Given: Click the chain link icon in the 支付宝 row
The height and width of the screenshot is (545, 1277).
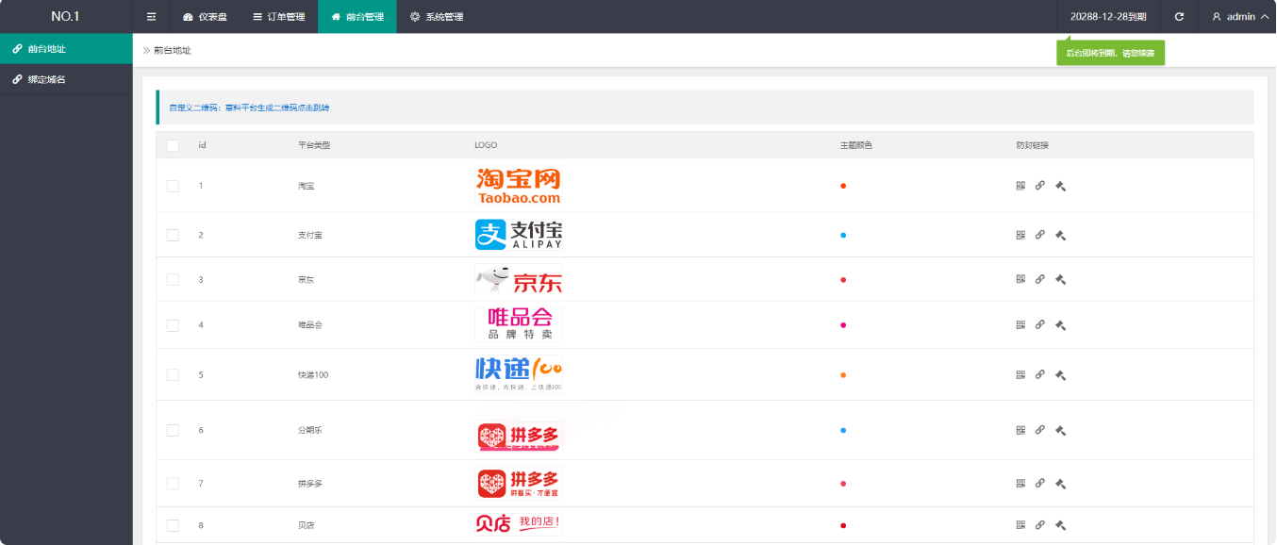Looking at the screenshot, I should coord(1040,235).
